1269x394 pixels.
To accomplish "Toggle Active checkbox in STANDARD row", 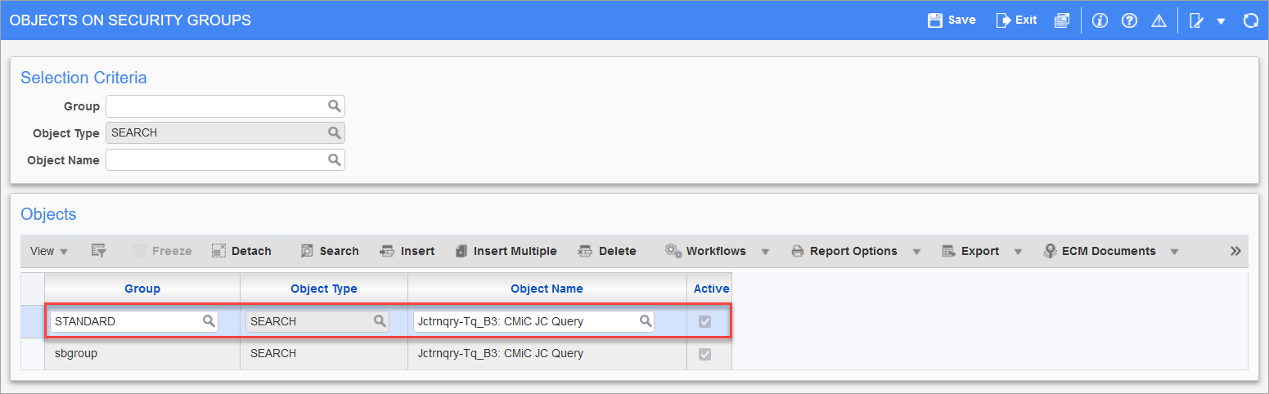I will [704, 322].
